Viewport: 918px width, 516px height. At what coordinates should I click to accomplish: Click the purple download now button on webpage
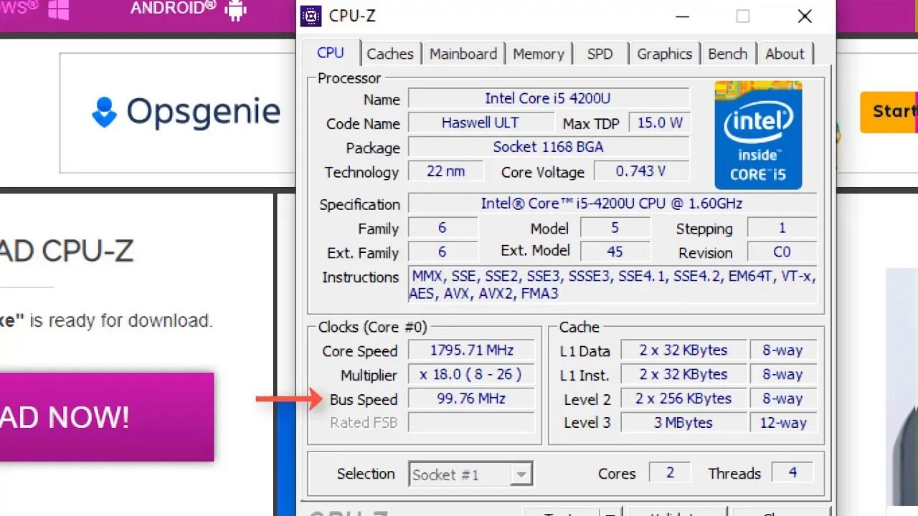click(x=107, y=416)
